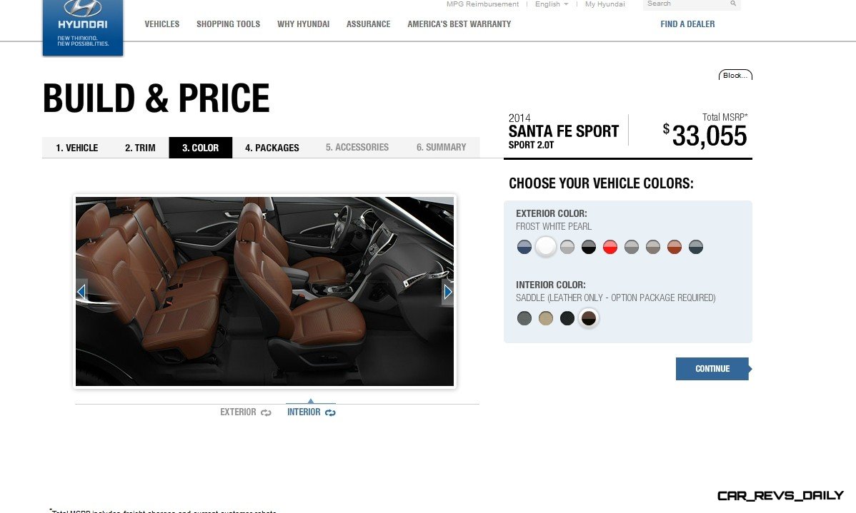Viewport: 856px width, 513px height.
Task: Click the search magnifier icon
Action: pos(733,4)
